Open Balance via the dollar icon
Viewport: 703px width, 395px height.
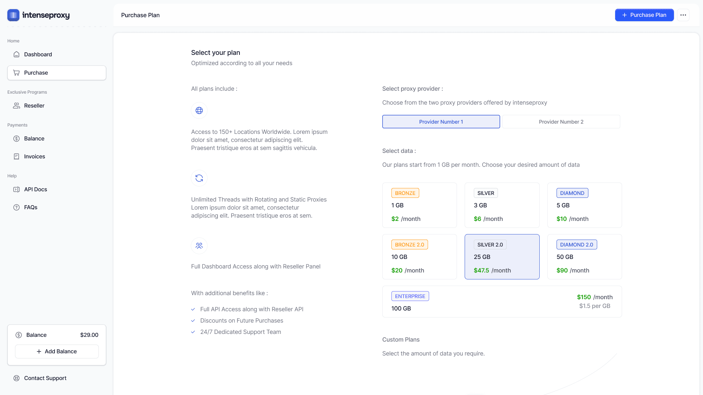pos(16,139)
